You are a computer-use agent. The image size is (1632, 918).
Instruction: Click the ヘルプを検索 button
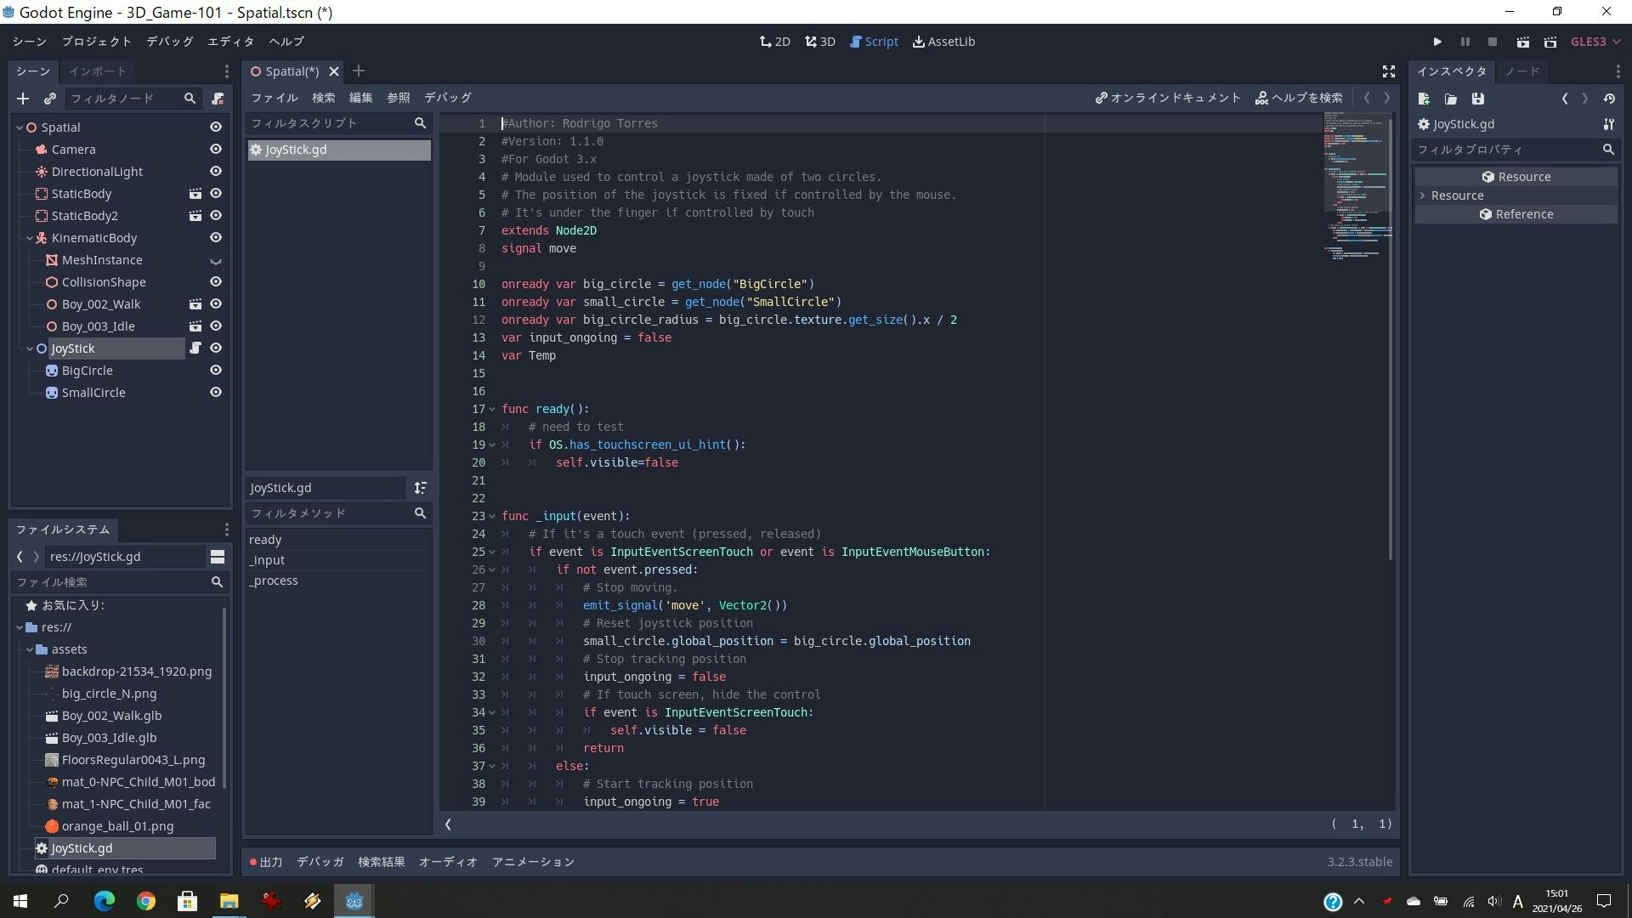pos(1299,98)
